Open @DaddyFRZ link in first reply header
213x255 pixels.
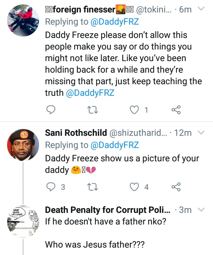coord(114,22)
